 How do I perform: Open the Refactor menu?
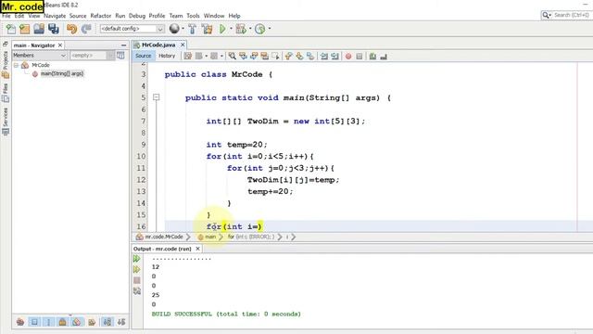(x=101, y=16)
